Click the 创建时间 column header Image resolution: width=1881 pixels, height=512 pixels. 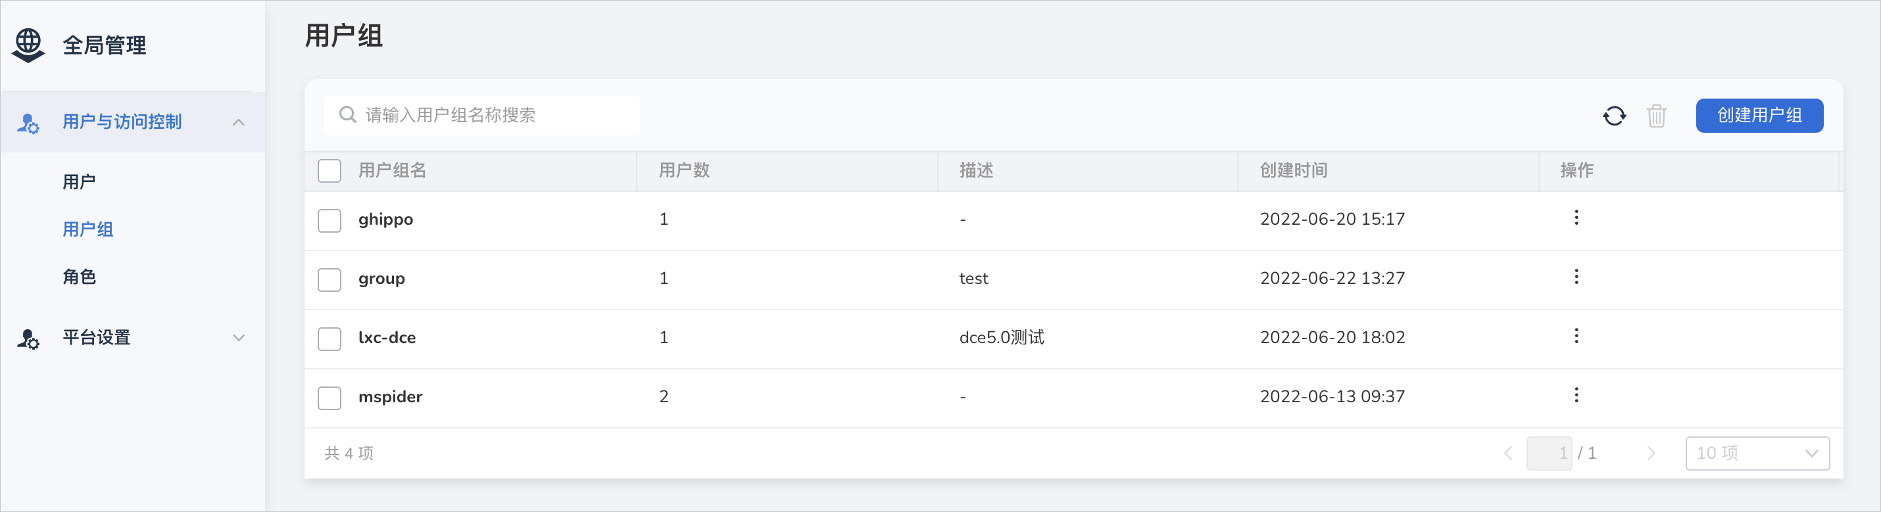(1294, 171)
